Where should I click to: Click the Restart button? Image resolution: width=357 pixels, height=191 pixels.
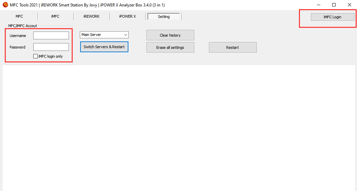coord(233,47)
